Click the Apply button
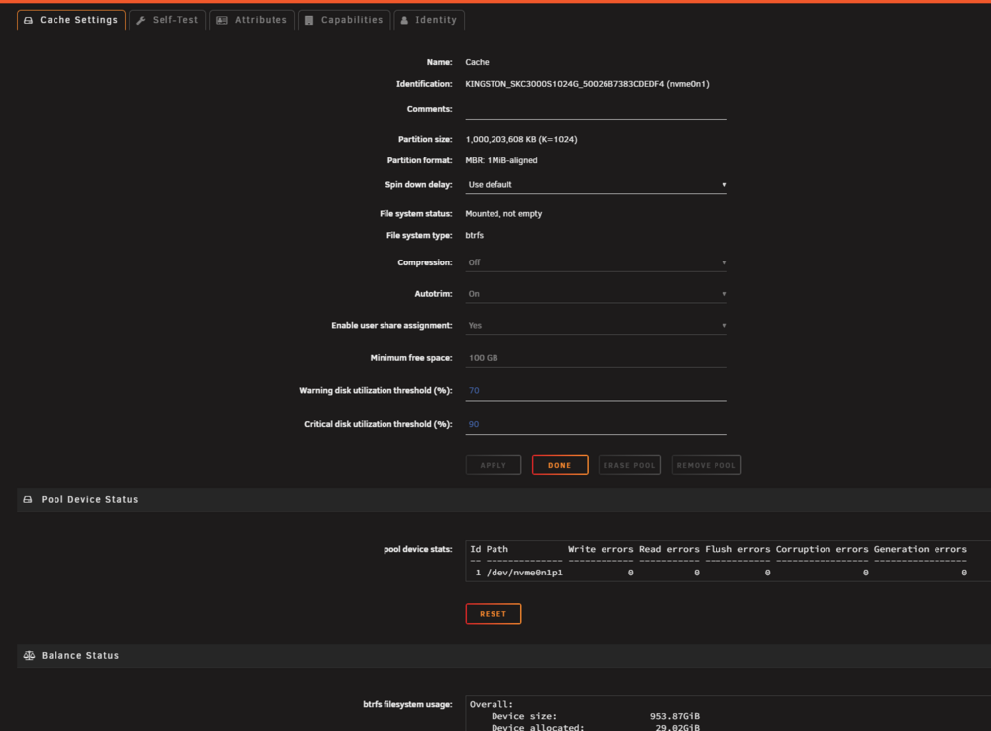This screenshot has height=731, width=991. pos(493,465)
